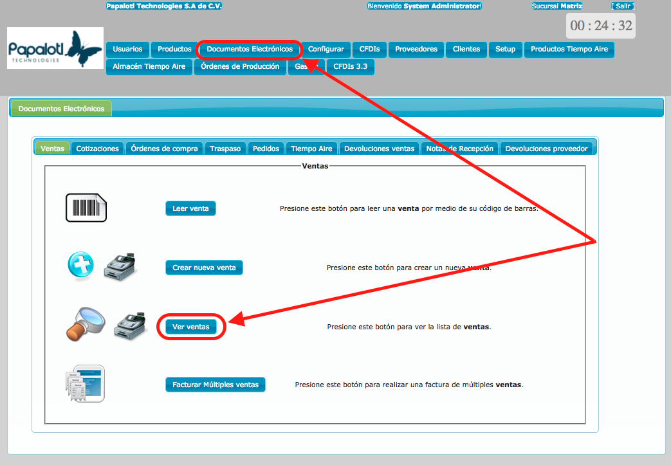Click the session timer display
Image resolution: width=671 pixels, height=465 pixels.
click(x=601, y=26)
